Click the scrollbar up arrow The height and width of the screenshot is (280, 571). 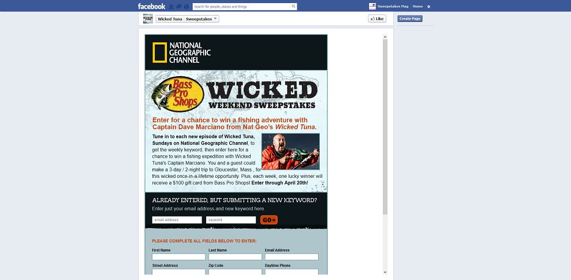point(385,37)
